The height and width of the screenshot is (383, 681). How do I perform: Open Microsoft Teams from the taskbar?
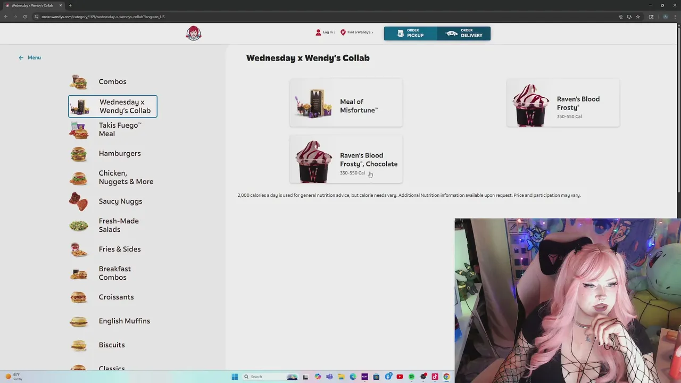tap(329, 377)
